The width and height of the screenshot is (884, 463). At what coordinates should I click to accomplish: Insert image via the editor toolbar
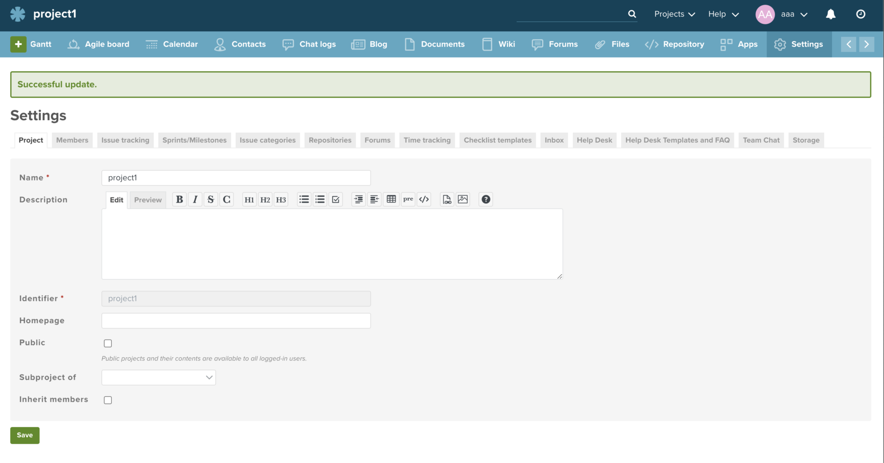point(463,199)
